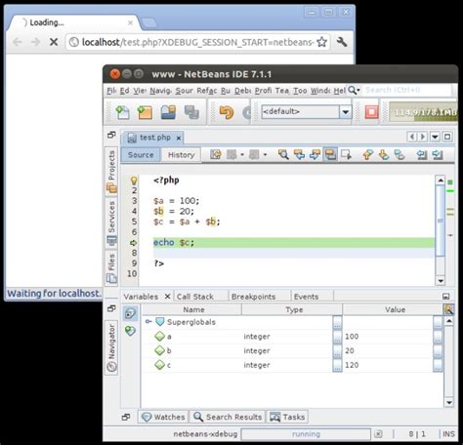This screenshot has height=445, width=463.
Task: Switch to Breakpoints tab
Action: pos(253,297)
